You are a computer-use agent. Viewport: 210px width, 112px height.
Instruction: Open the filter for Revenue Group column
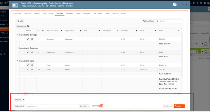point(62,31)
